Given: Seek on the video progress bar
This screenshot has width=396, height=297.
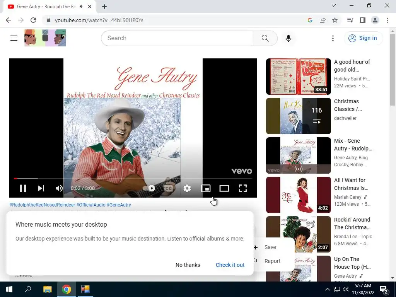Looking at the screenshot, I should [133, 179].
